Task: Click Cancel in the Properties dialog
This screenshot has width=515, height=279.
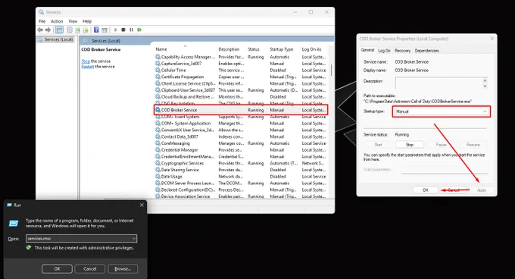Action: pos(454,190)
